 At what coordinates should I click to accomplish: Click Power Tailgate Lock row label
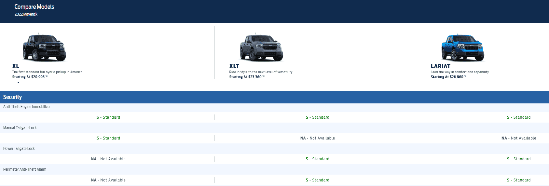(x=19, y=149)
